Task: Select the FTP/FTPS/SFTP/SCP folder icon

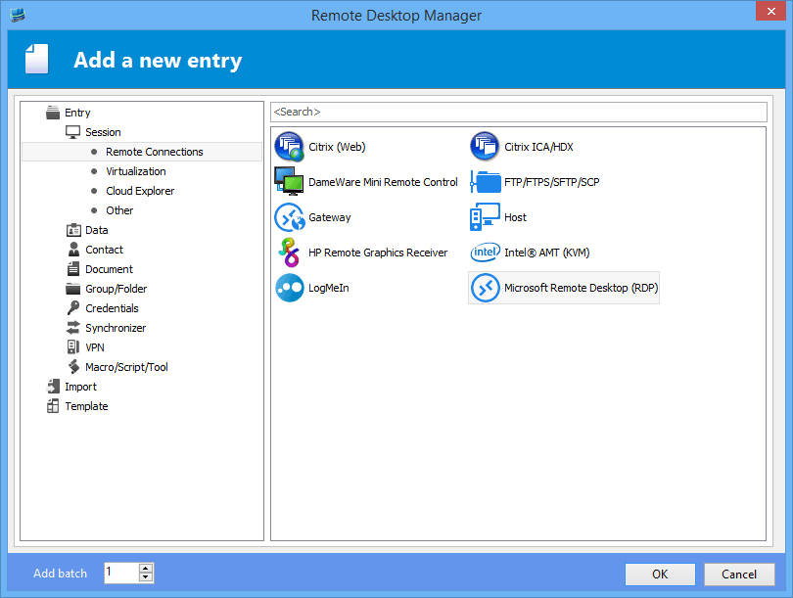Action: point(486,182)
